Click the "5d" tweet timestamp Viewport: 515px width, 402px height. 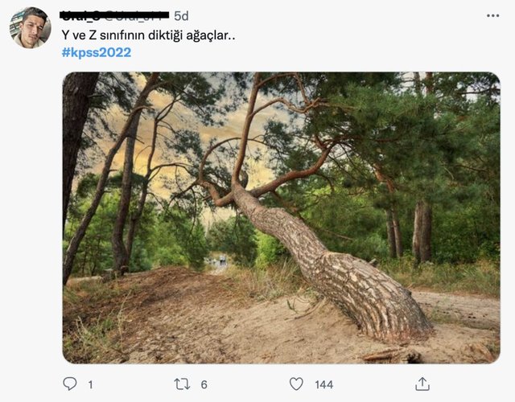tap(181, 15)
